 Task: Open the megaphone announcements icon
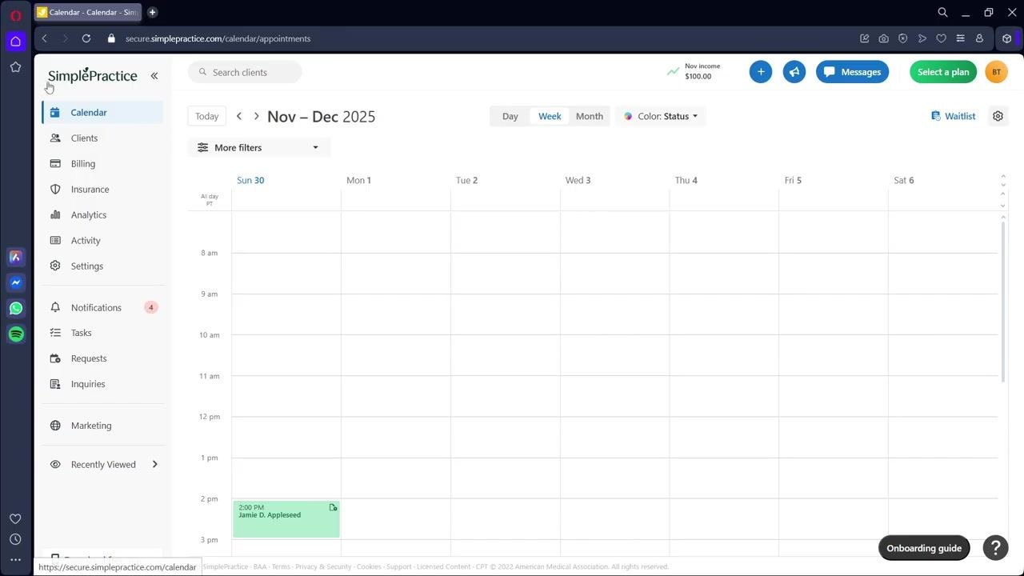pyautogui.click(x=794, y=72)
